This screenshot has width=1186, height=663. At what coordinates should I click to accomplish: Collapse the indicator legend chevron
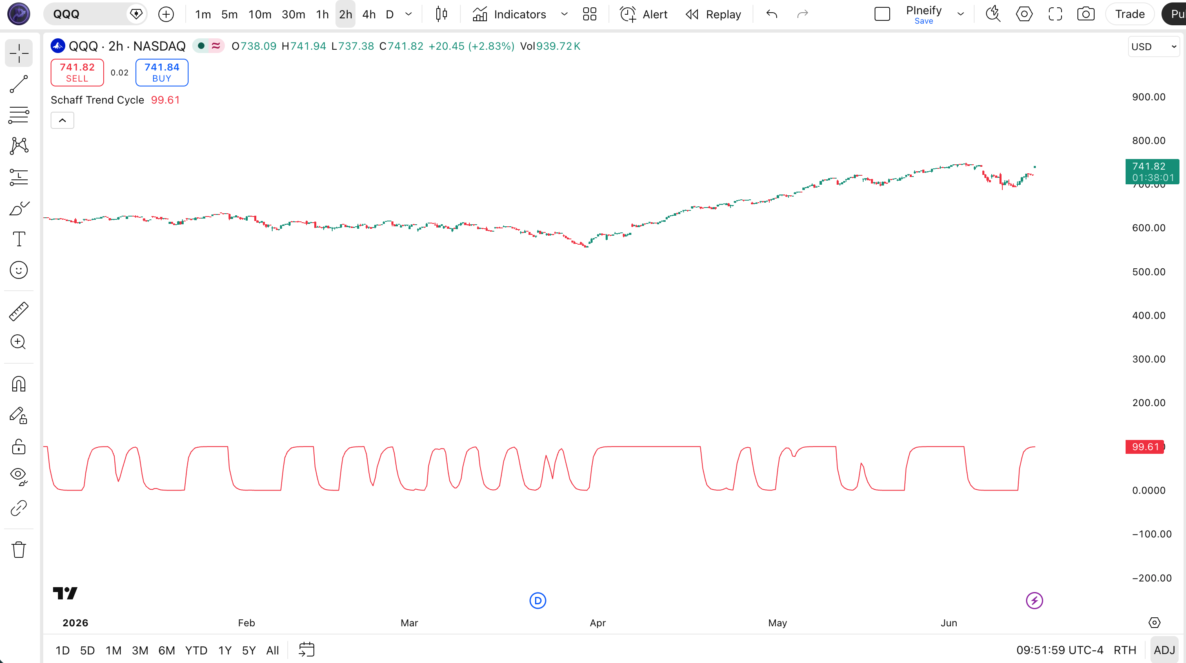click(x=62, y=121)
